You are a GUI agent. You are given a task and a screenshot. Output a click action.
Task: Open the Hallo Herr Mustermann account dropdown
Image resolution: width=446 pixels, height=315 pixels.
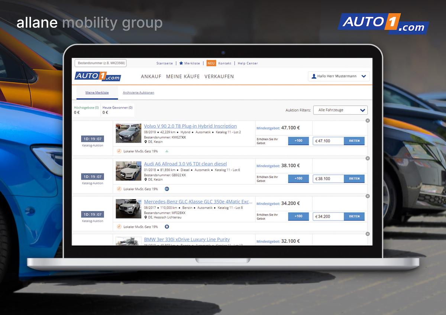339,76
